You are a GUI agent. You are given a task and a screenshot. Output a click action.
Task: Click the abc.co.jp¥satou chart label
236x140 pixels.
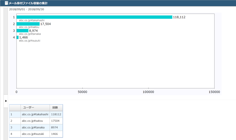click(29, 27)
